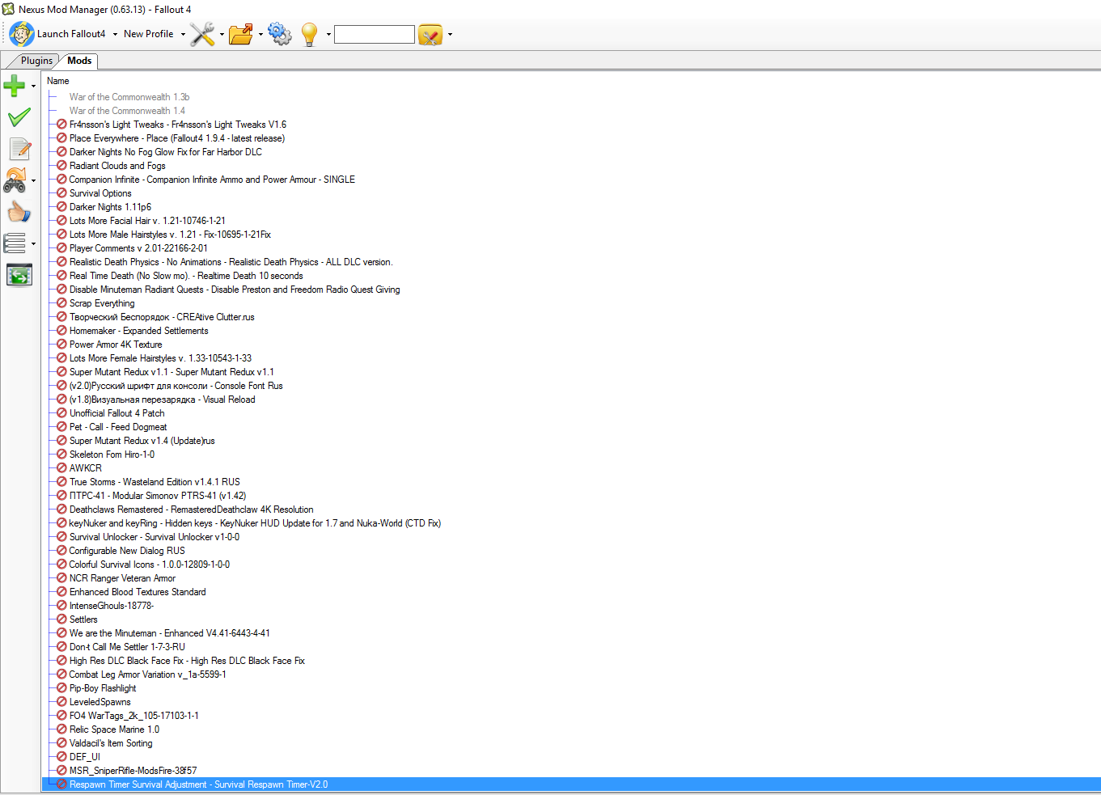
Task: Switch to the Plugins tab
Action: (x=36, y=61)
